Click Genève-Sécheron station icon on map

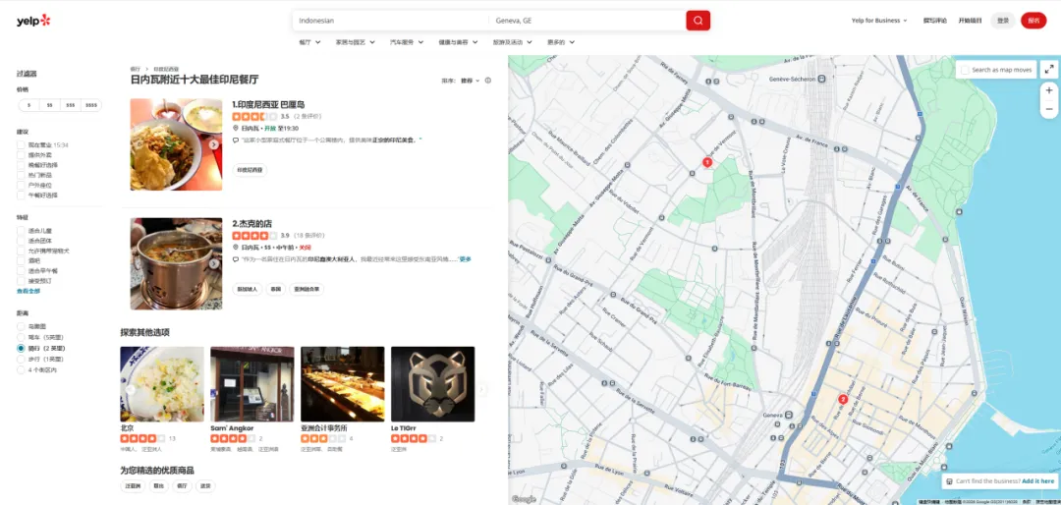tap(821, 79)
